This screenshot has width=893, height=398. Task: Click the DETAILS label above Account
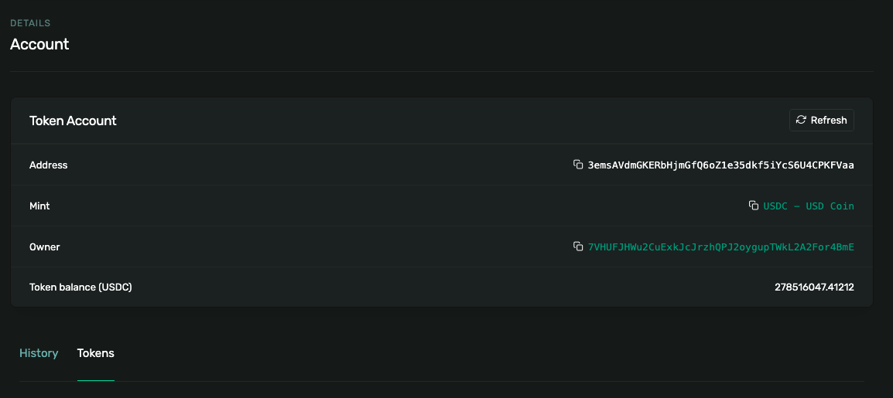point(30,23)
